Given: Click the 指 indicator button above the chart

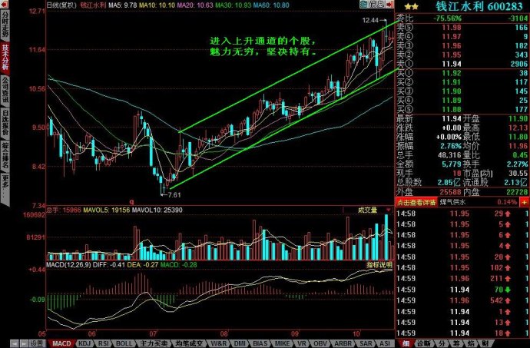Looking at the screenshot, I should coord(363,5).
